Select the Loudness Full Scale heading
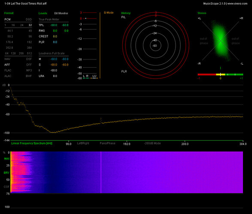This screenshot has height=214, width=252. click(52, 53)
